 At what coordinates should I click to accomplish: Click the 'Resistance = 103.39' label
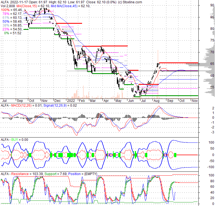tap(27, 174)
